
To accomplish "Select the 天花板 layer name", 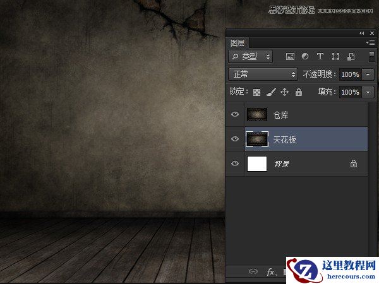I will (x=284, y=139).
